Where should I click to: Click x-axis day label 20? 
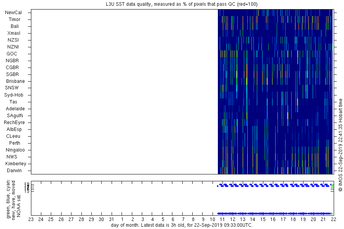point(313,219)
